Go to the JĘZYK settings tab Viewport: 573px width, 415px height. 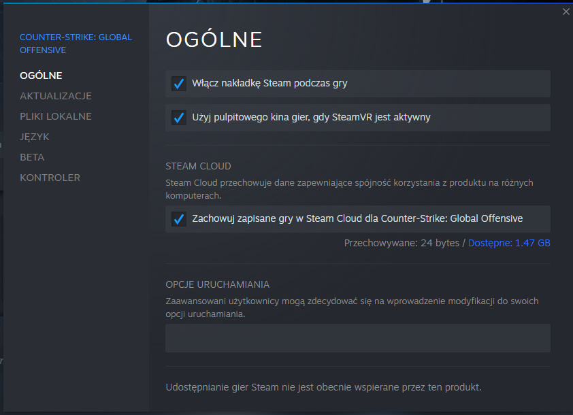(34, 137)
